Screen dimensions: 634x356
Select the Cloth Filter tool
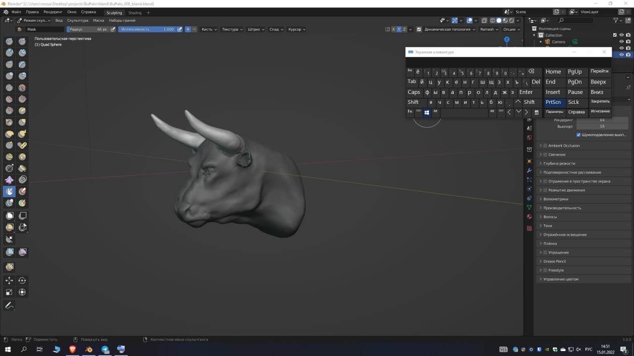(22, 252)
